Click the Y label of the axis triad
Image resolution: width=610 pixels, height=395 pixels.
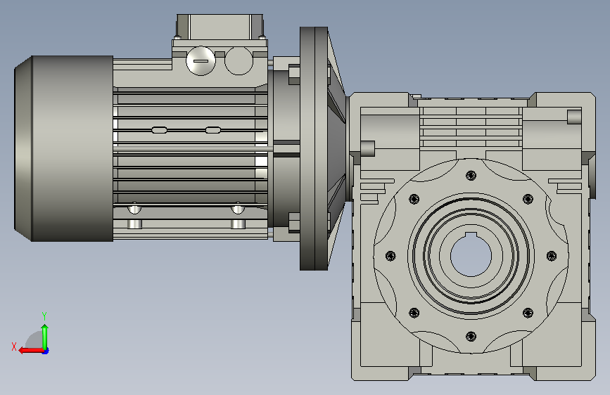pyautogui.click(x=44, y=316)
